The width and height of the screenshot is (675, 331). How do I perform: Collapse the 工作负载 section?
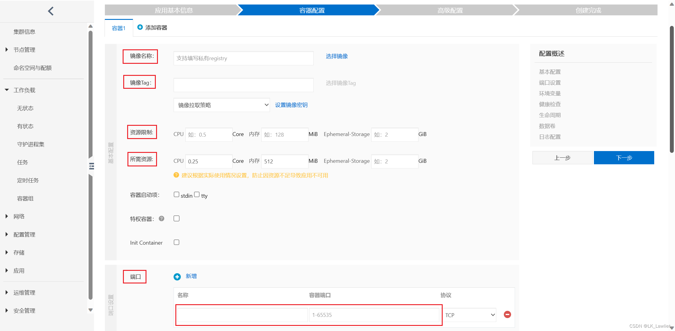7,90
